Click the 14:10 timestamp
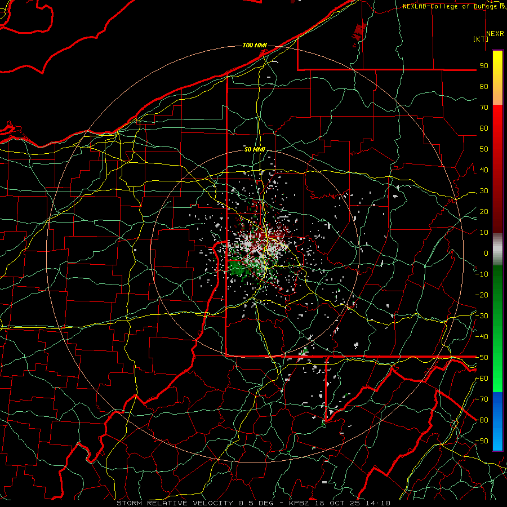The height and width of the screenshot is (507, 507). pos(379,503)
